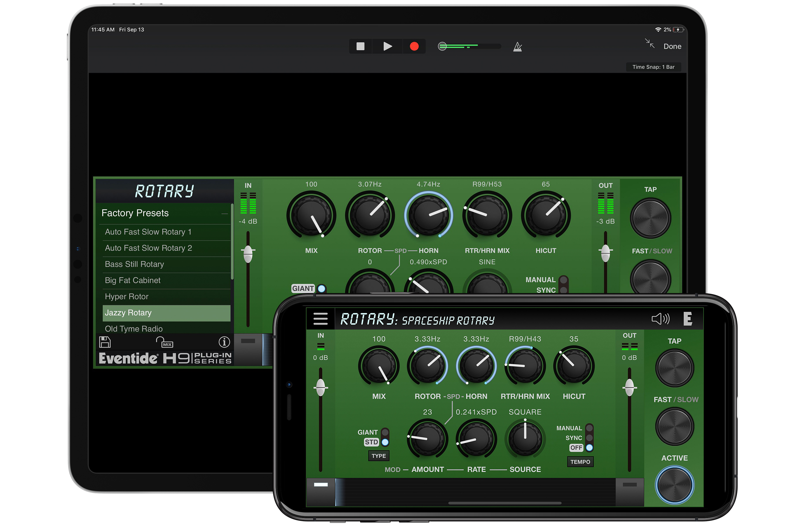
Task: Click the iPhone MIX knob
Action: coord(379,366)
